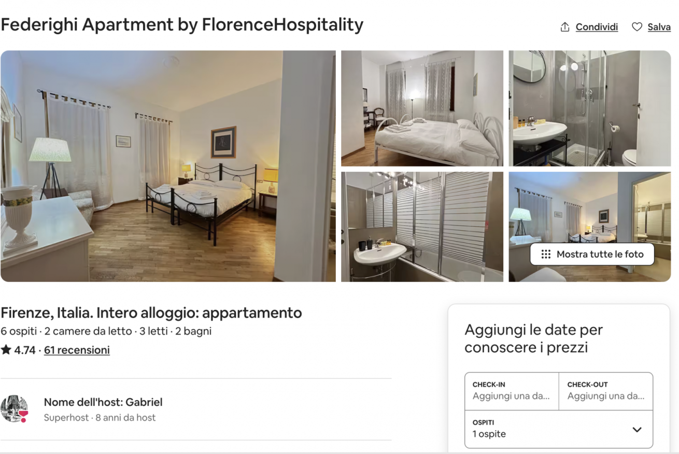
Task: Open the 61 recensioni reviews link
Action: (77, 350)
